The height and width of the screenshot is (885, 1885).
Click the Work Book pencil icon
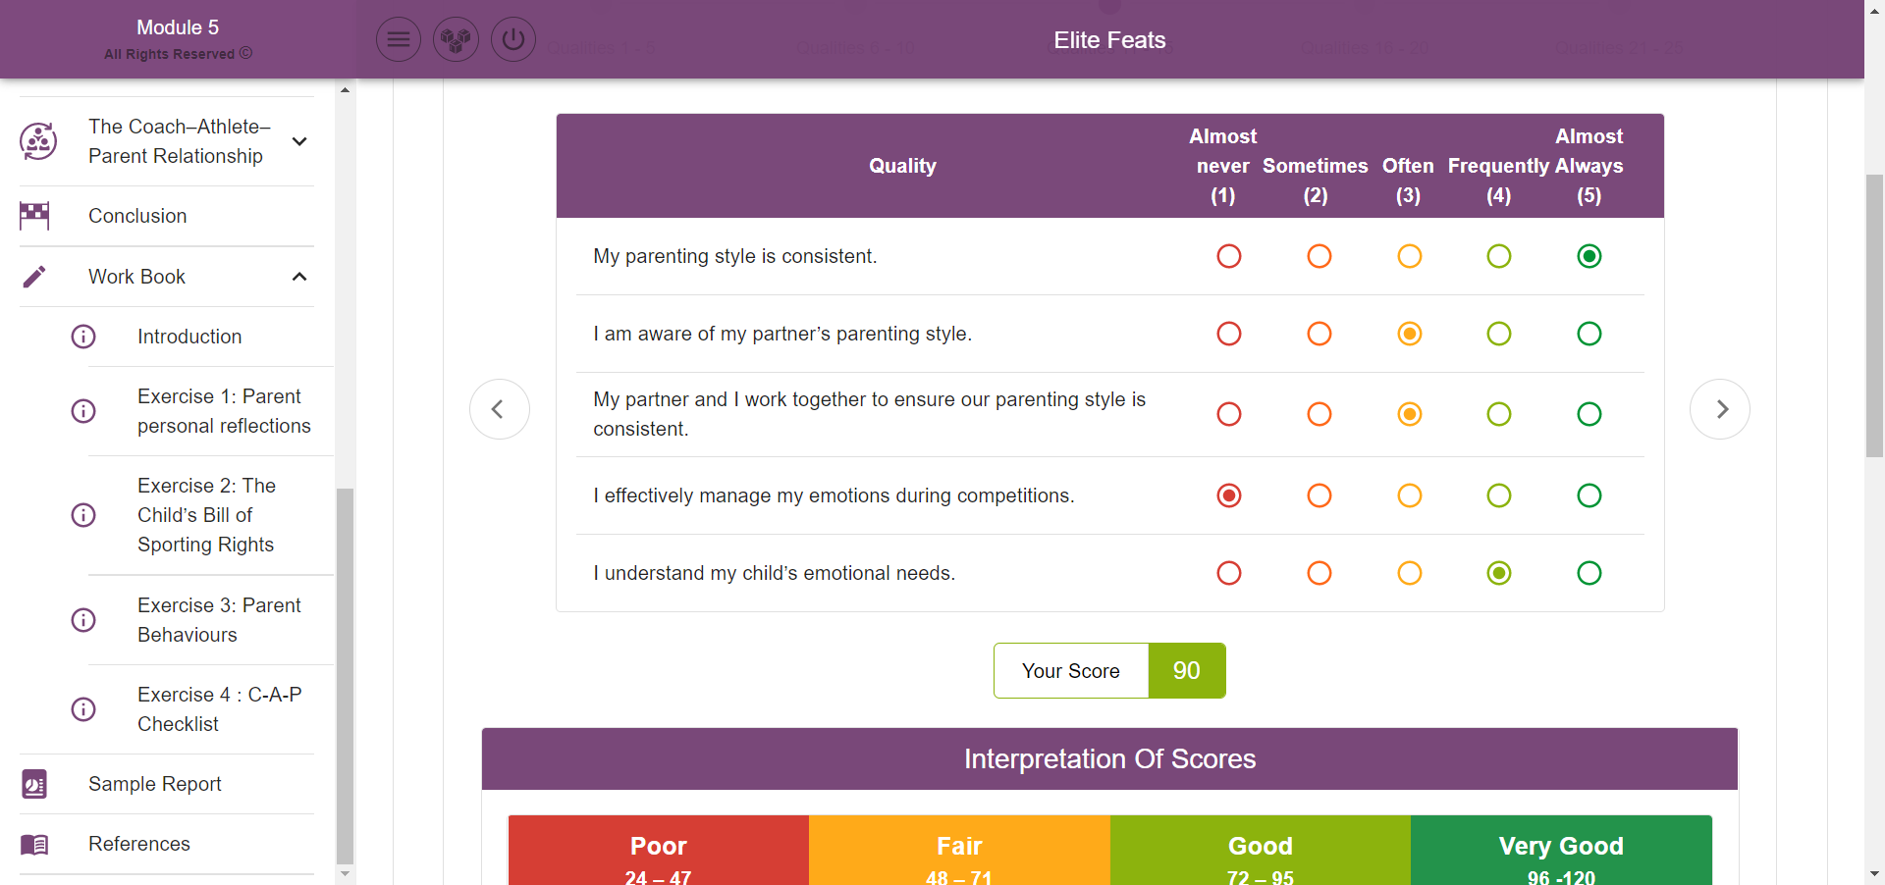coord(34,277)
